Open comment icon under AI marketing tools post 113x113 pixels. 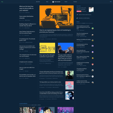(23, 42)
